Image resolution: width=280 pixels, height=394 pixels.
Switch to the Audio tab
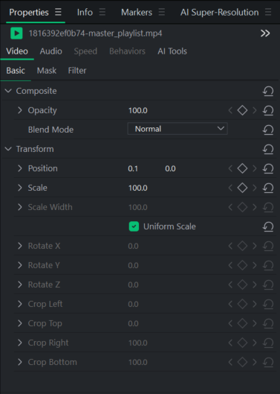[51, 51]
